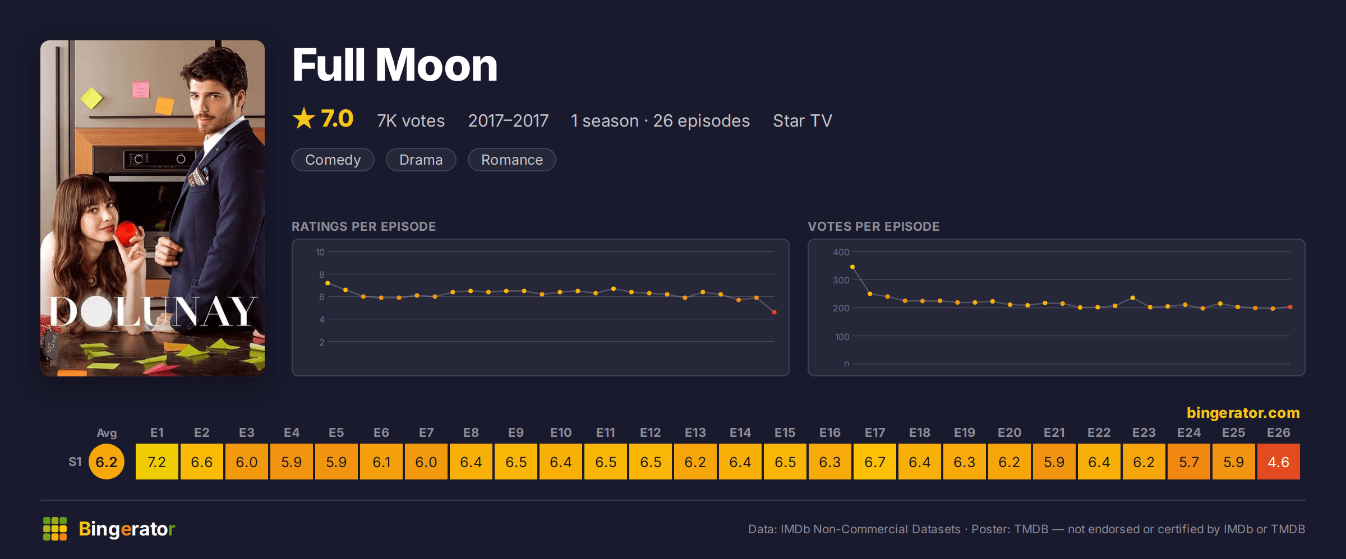Viewport: 1346px width, 559px height.
Task: Click the Full Moon title
Action: click(x=395, y=65)
